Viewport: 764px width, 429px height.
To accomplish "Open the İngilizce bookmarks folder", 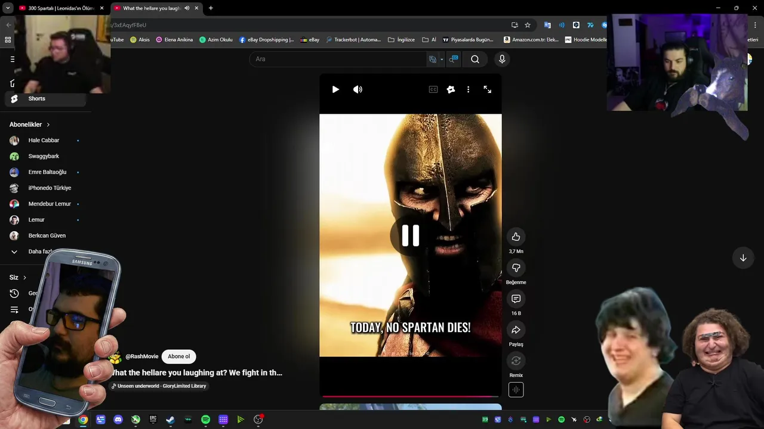I will (x=401, y=40).
